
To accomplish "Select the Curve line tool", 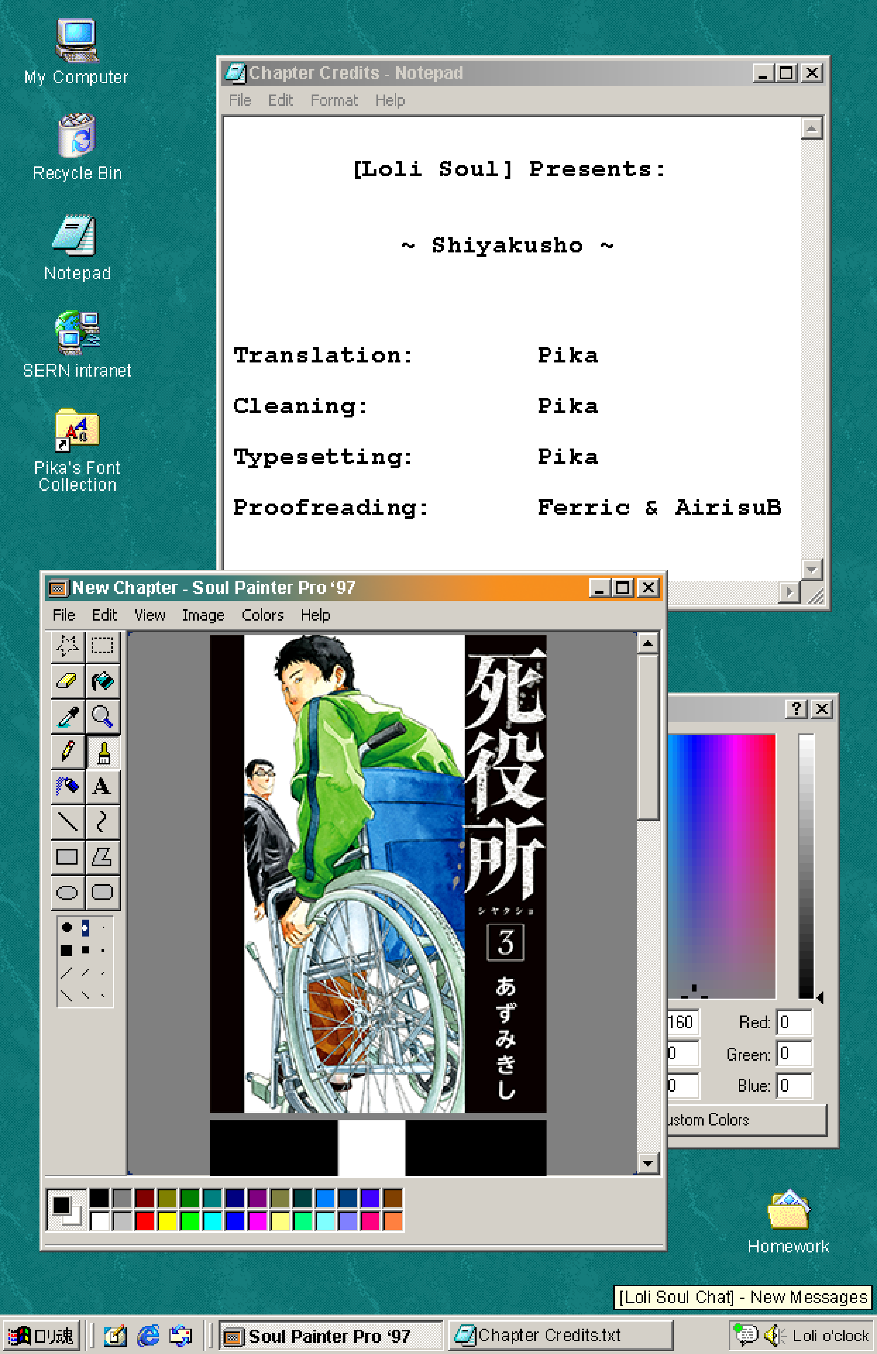I will [102, 822].
